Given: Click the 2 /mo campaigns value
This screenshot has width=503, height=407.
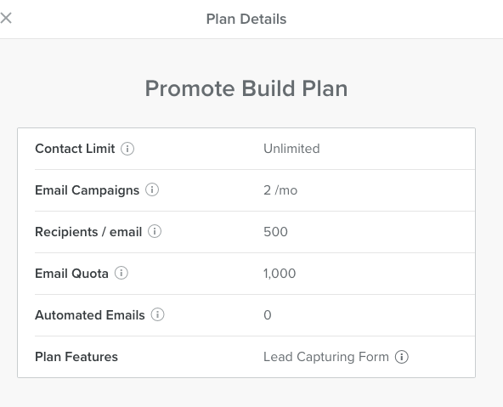Looking at the screenshot, I should click(280, 190).
